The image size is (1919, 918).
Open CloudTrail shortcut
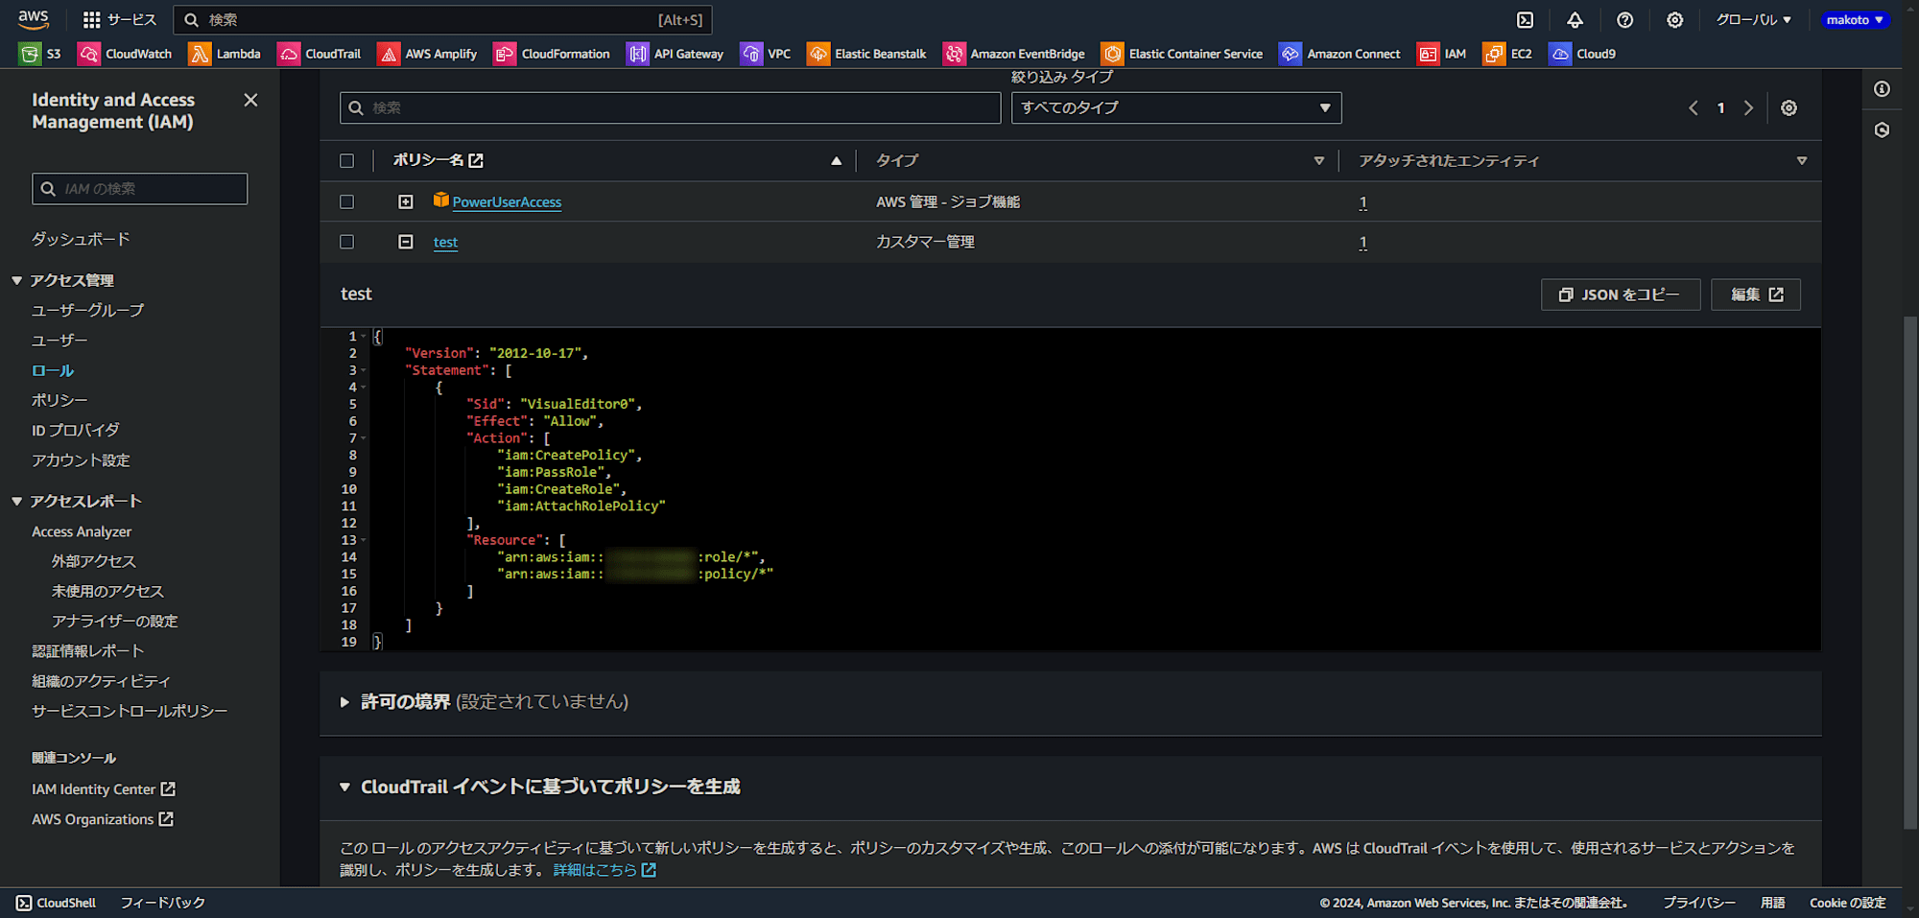320,54
